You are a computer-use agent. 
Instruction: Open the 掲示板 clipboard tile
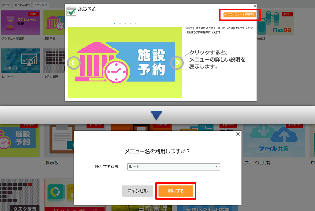click(59, 141)
